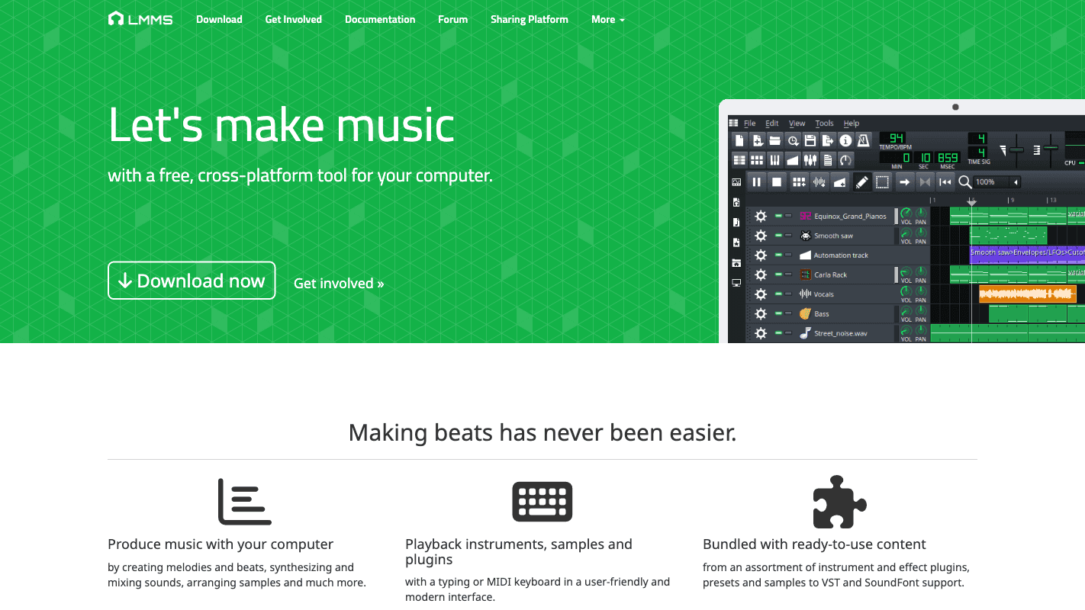Visit the Forum from the navbar

[x=453, y=19]
